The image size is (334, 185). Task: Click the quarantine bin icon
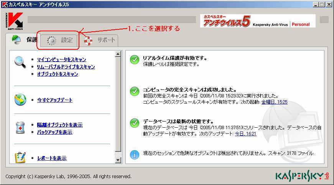pos(20,128)
